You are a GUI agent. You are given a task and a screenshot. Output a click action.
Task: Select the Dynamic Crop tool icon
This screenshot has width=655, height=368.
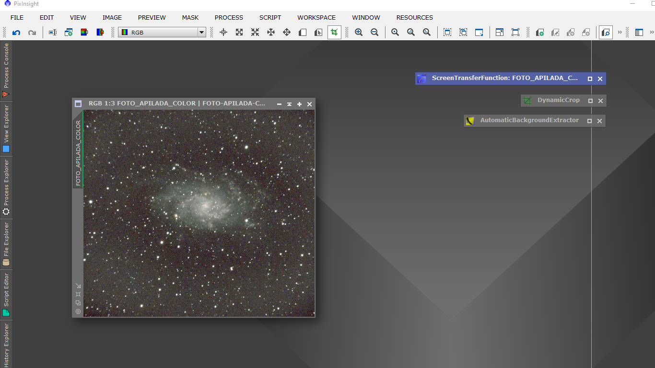point(334,33)
